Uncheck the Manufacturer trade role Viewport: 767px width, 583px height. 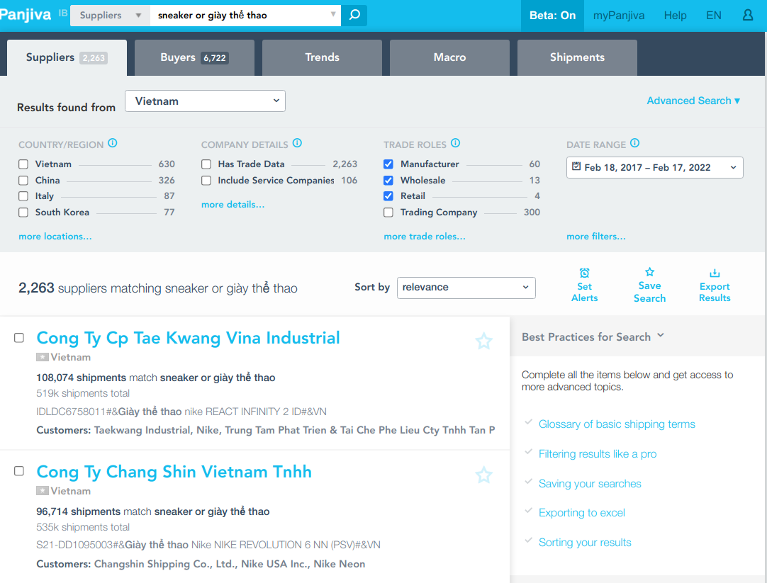(388, 164)
